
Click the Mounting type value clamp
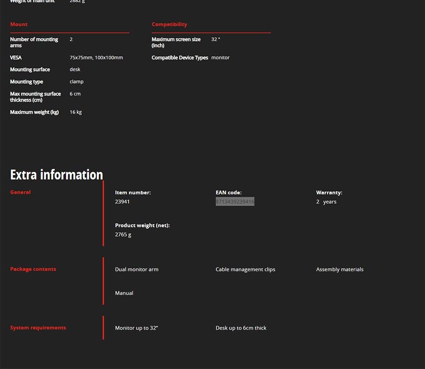click(77, 82)
